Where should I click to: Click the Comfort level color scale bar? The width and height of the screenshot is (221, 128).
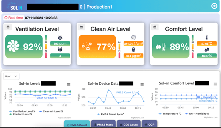(x=193, y=46)
